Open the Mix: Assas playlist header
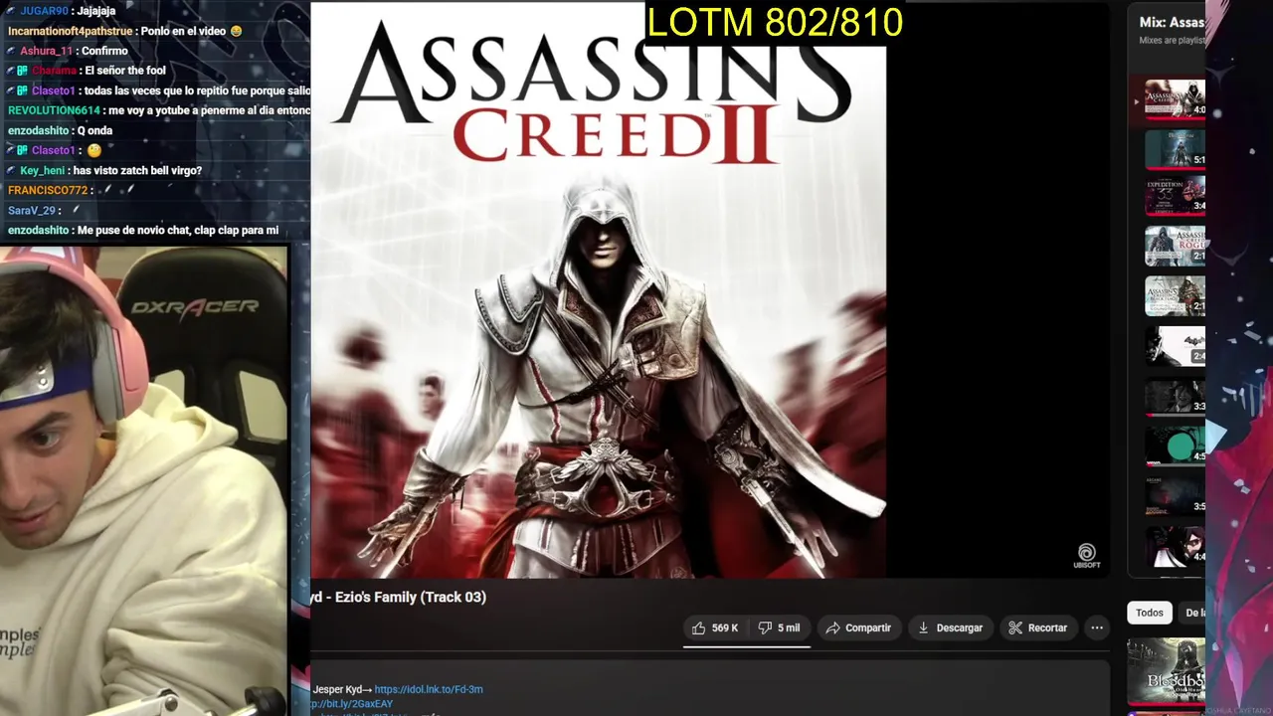 point(1172,22)
